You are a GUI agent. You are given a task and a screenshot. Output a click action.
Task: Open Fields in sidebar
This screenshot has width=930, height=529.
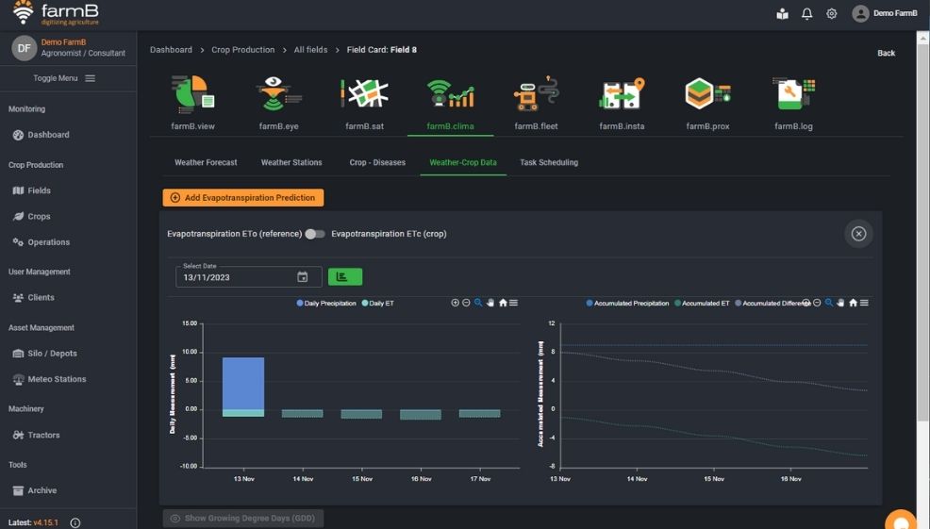tap(31, 190)
